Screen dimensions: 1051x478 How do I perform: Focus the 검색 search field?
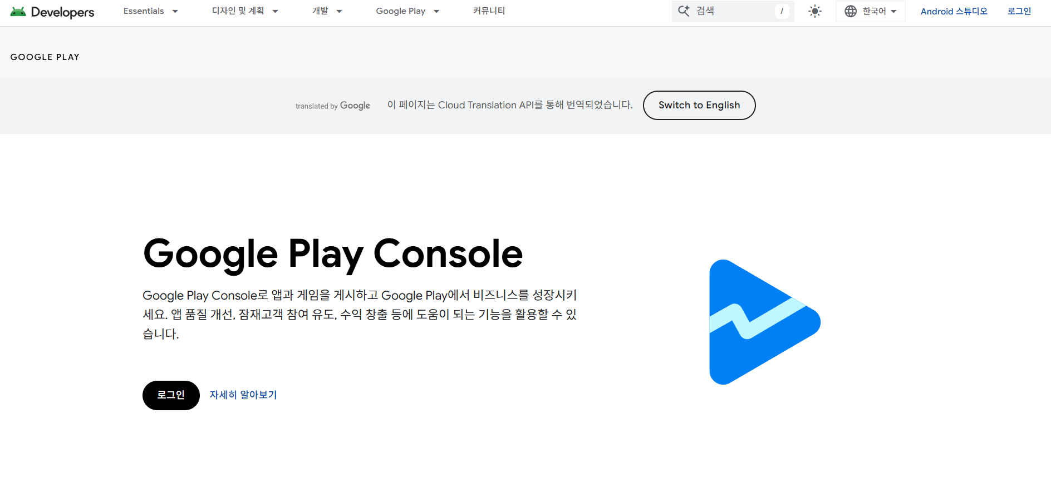[x=733, y=11]
